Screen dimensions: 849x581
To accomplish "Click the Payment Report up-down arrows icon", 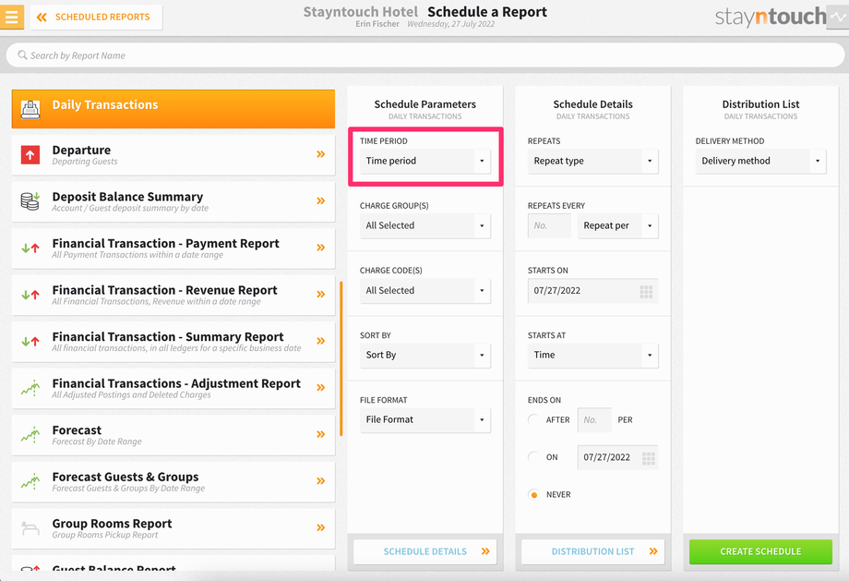I will click(x=30, y=248).
